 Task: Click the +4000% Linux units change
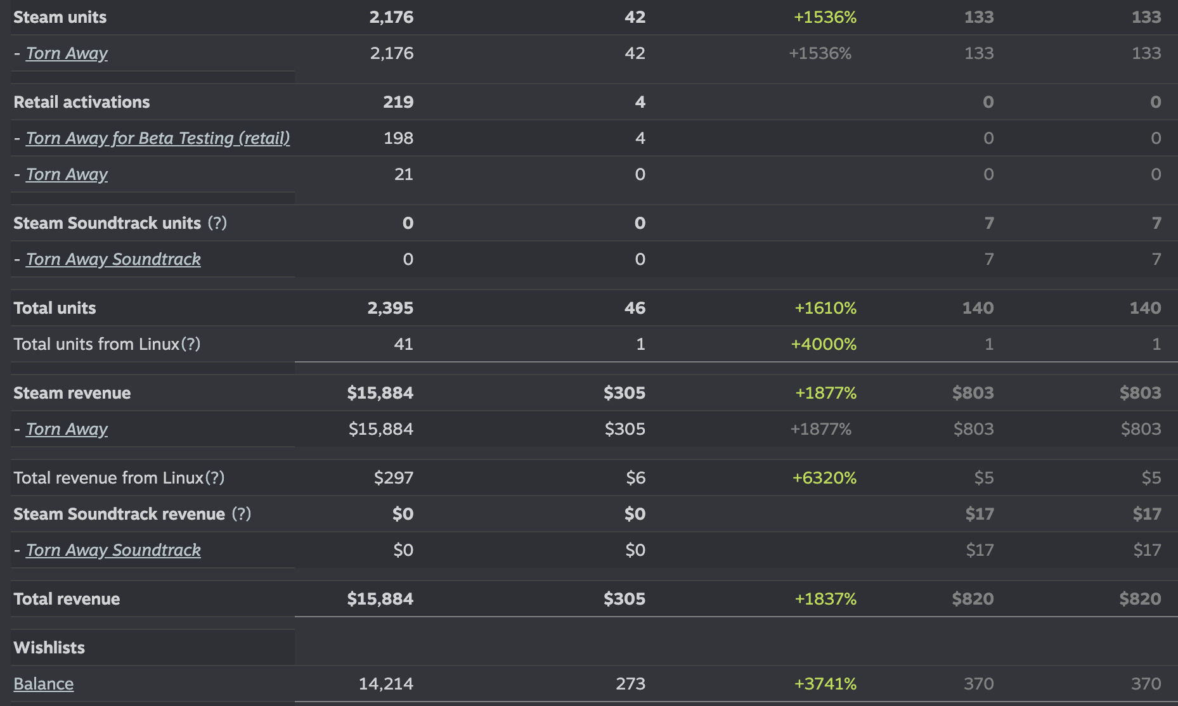824,344
